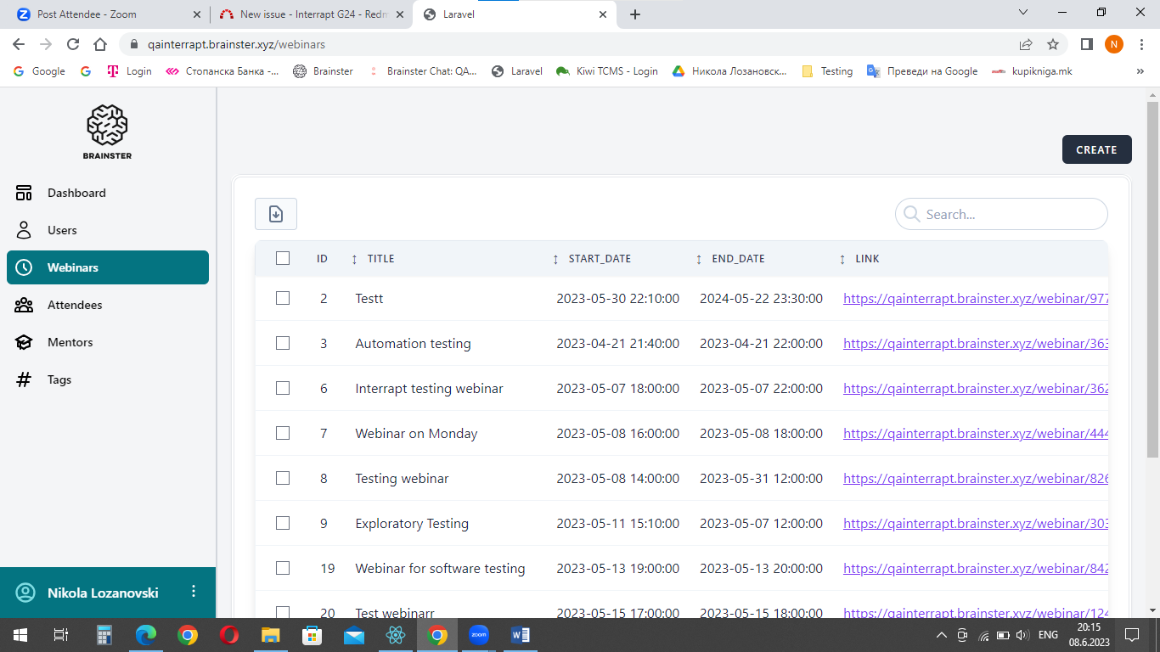This screenshot has width=1160, height=652.
Task: Click the Mentors graduation cap icon
Action: (24, 342)
